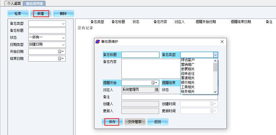Click the 备忘标题 field in dialog

click(140, 55)
